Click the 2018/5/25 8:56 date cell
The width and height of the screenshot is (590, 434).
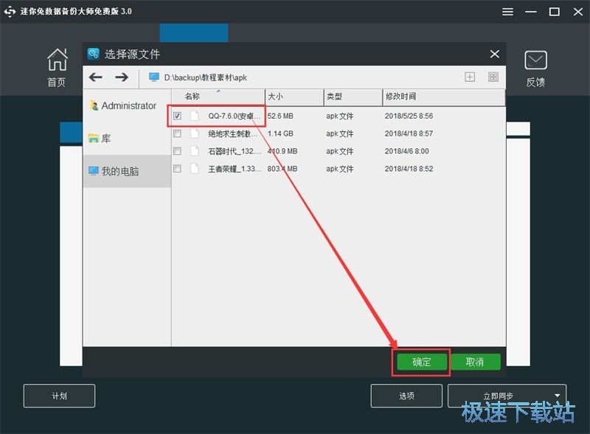(x=409, y=116)
